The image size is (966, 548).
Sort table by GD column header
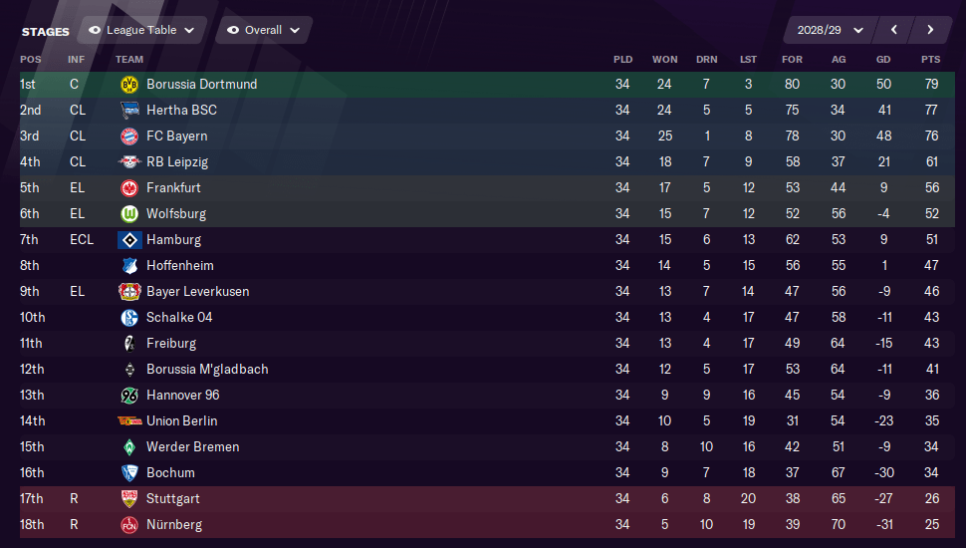coord(883,60)
